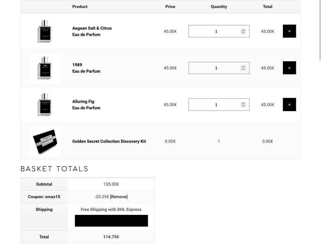Adjust quantity stepper for Aegean Salt & Citrus
Image resolution: width=321 pixels, height=244 pixels.
click(243, 31)
